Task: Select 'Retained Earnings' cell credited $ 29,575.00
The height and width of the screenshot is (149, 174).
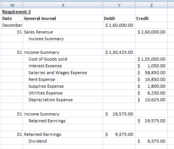Action: pyautogui.click(x=63, y=121)
